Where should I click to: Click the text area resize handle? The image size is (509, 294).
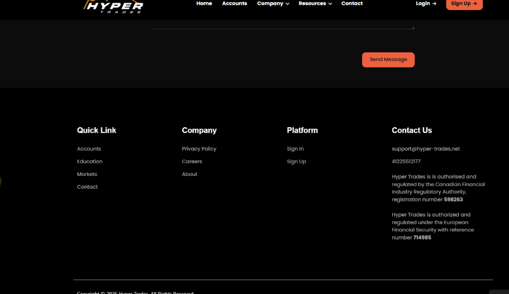(413, 27)
